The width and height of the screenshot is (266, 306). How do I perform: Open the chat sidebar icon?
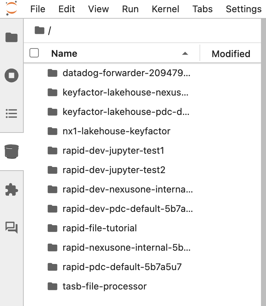pyautogui.click(x=12, y=228)
